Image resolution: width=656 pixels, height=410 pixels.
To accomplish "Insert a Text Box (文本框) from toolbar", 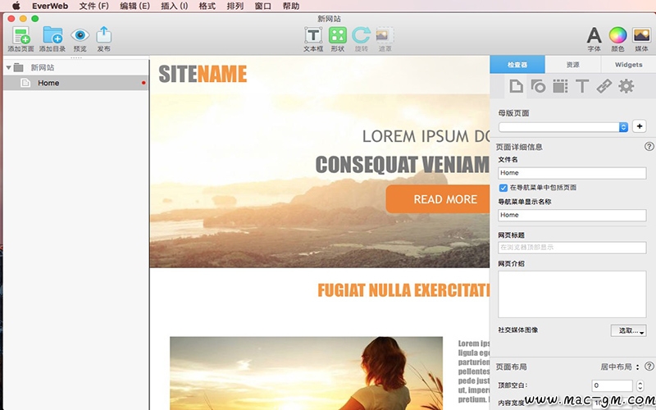I will pos(313,35).
